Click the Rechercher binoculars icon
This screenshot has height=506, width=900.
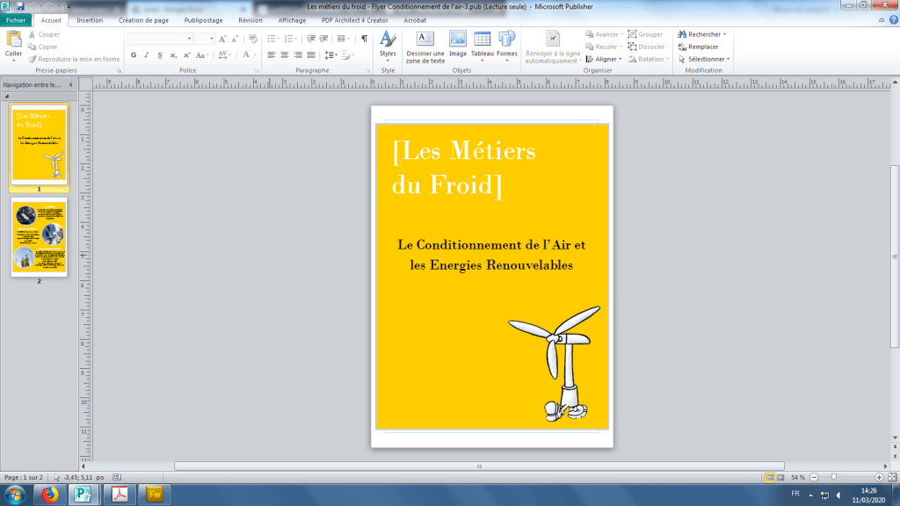pos(682,34)
